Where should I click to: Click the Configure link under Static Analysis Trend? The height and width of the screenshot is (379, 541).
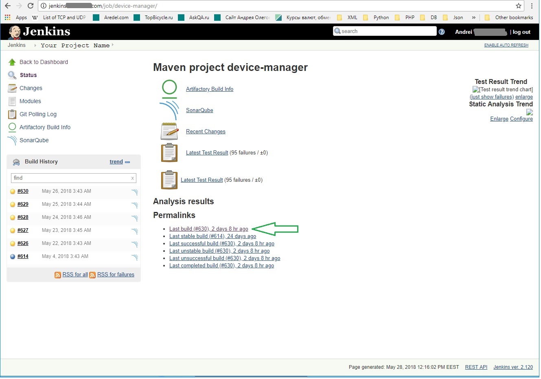521,119
